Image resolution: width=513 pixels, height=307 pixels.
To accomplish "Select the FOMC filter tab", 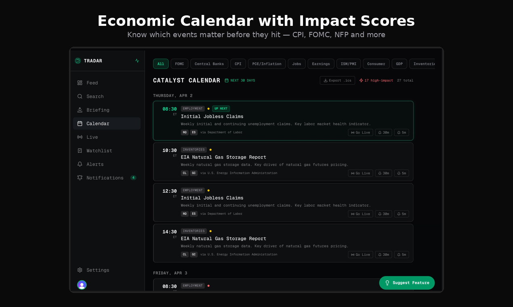I will pos(179,64).
